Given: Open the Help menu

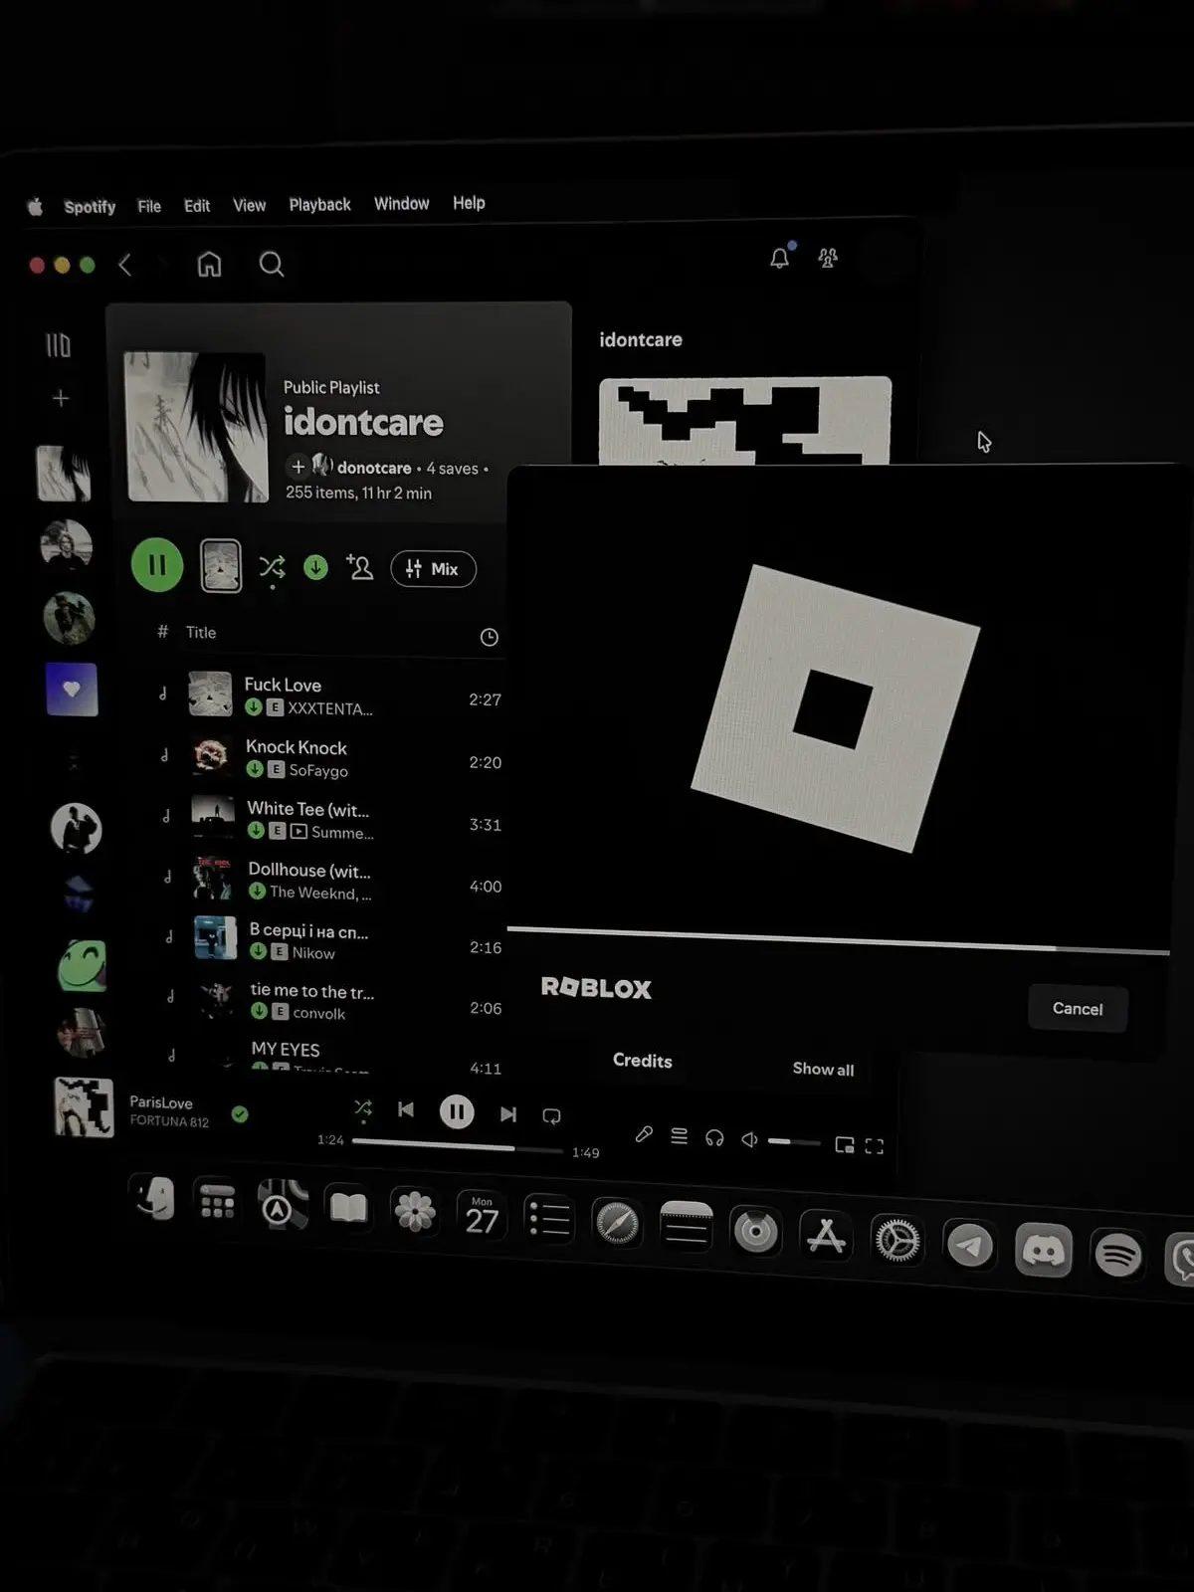Looking at the screenshot, I should 469,203.
